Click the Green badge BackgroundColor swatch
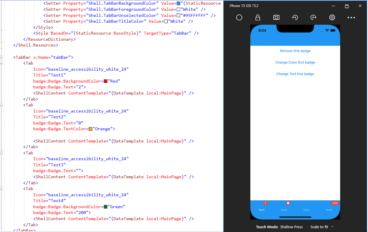The height and width of the screenshot is (232, 368). click(106, 207)
